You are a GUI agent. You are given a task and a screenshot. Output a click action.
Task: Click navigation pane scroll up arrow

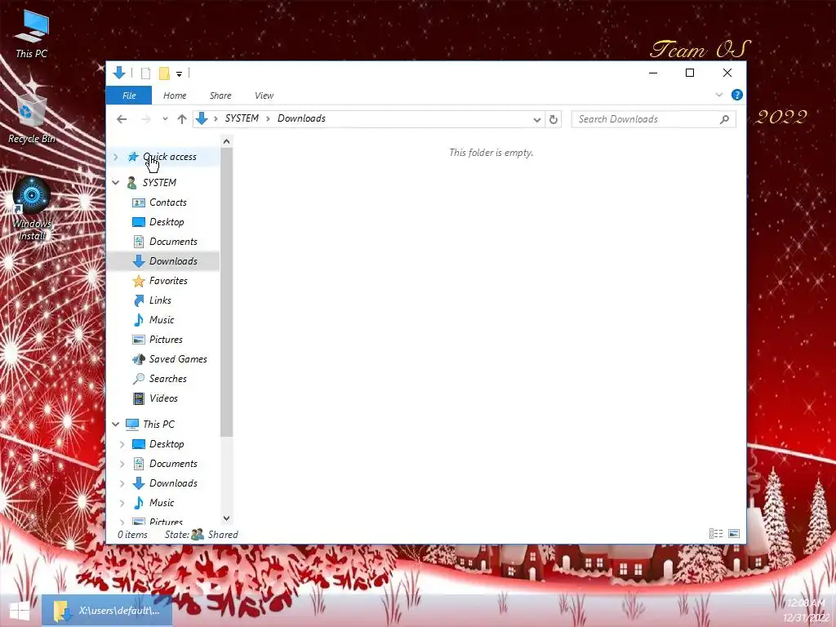click(x=227, y=141)
